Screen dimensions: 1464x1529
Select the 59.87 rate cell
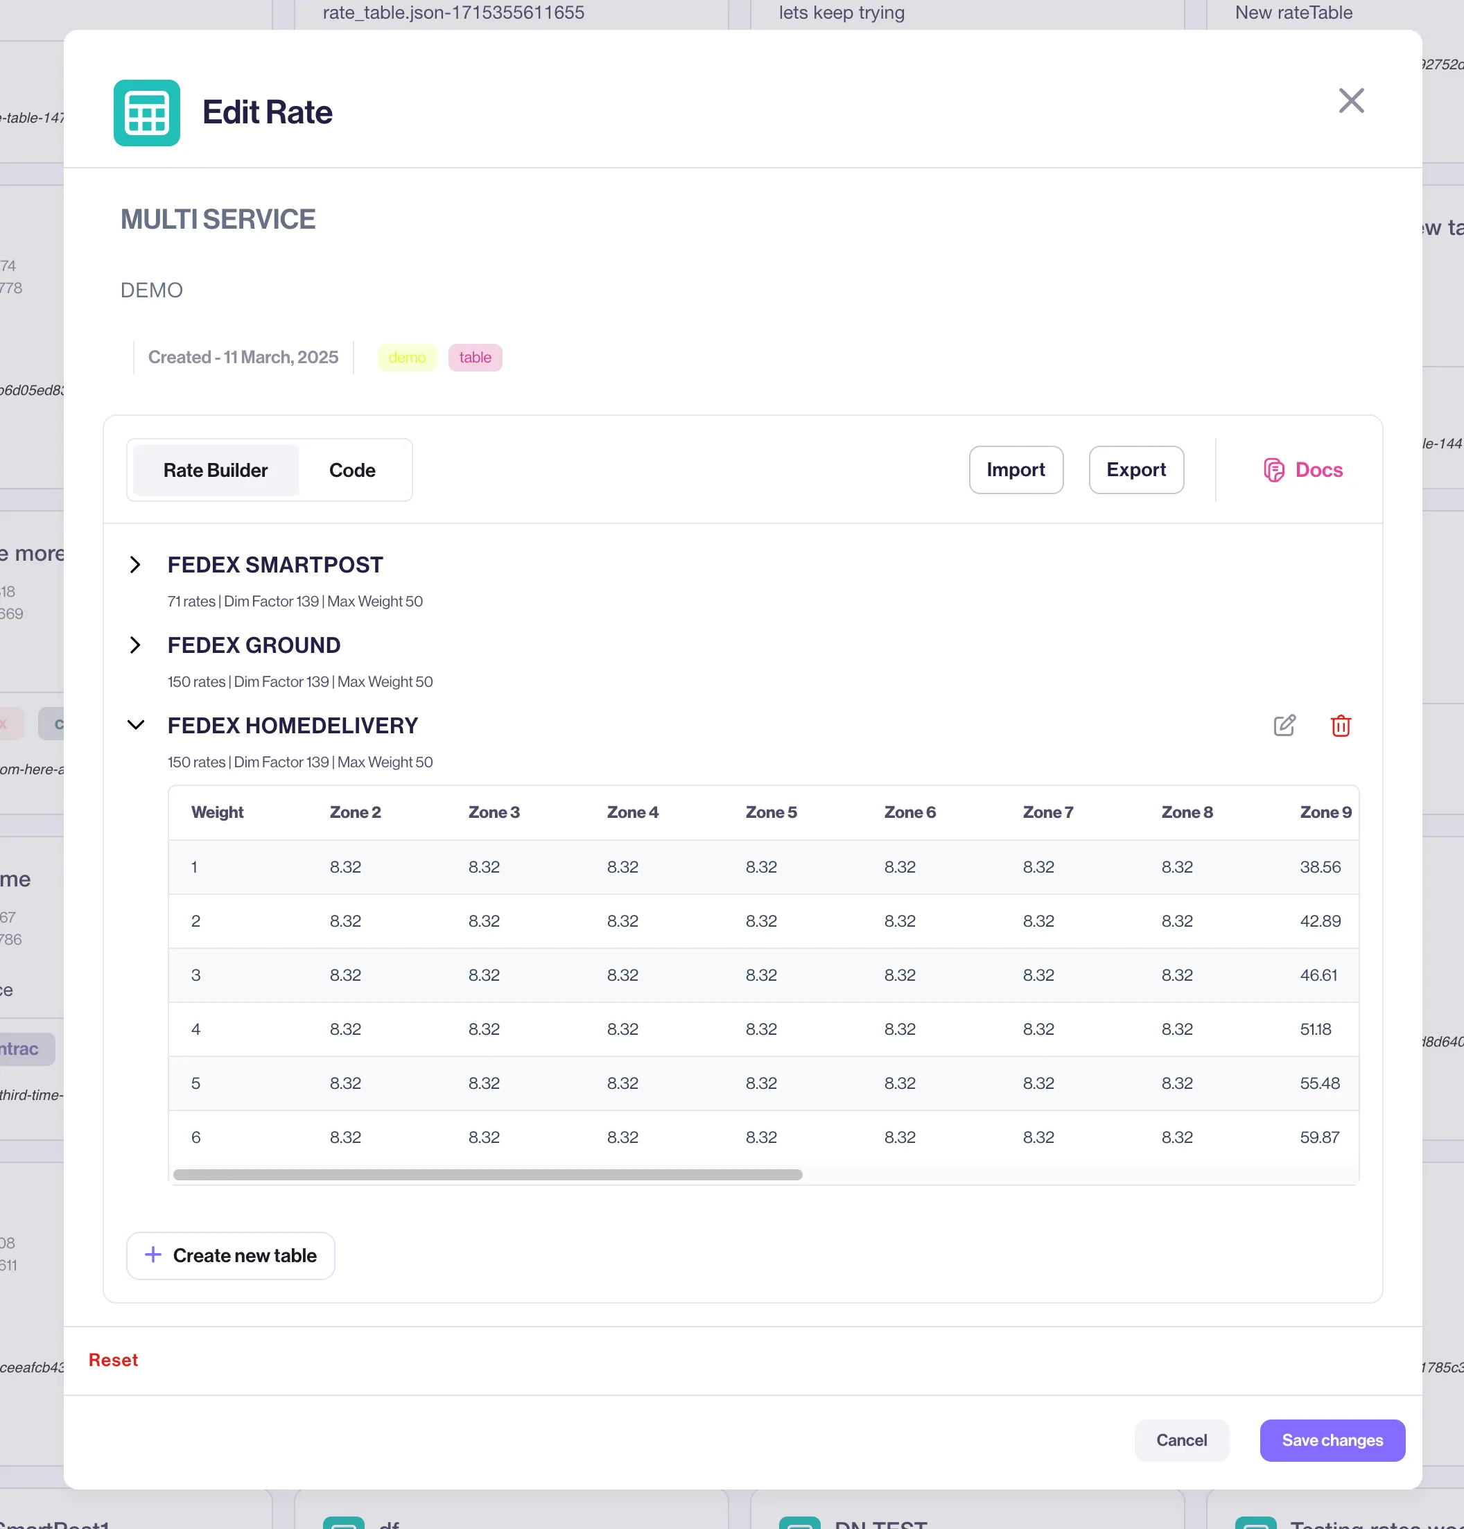1320,1137
